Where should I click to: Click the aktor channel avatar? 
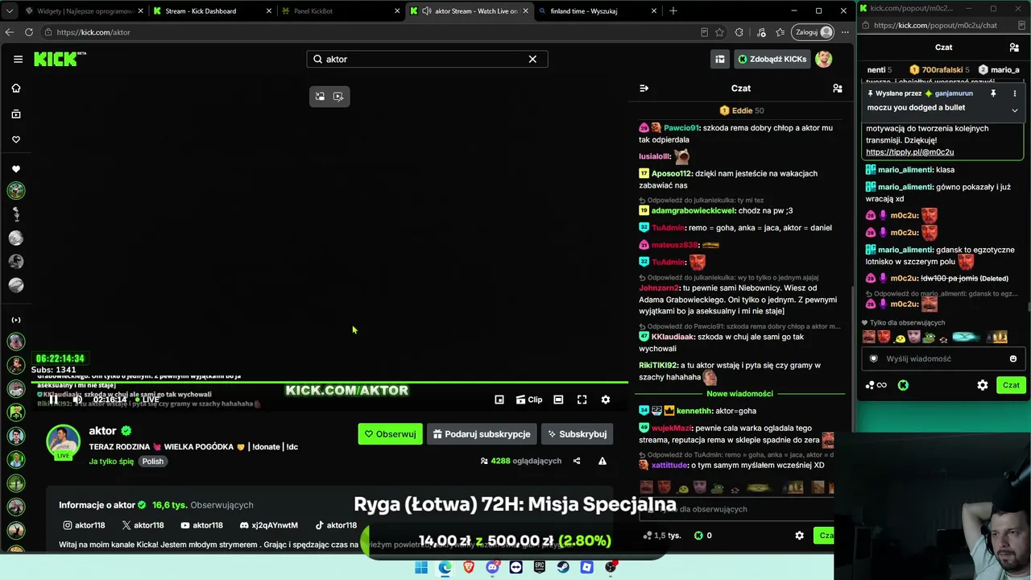63,440
